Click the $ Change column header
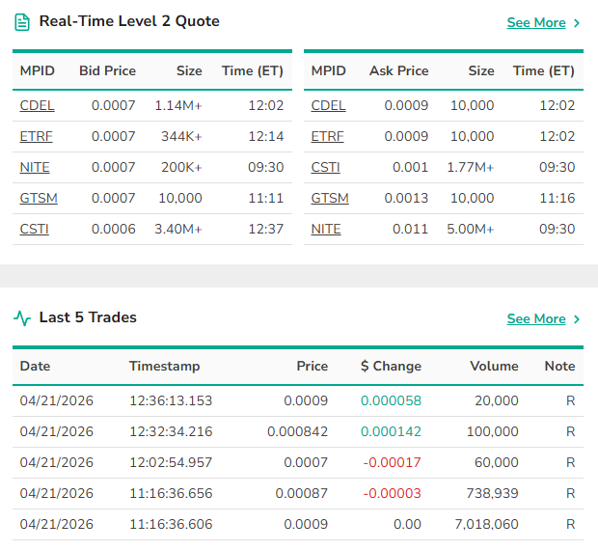The width and height of the screenshot is (598, 550). point(391,366)
